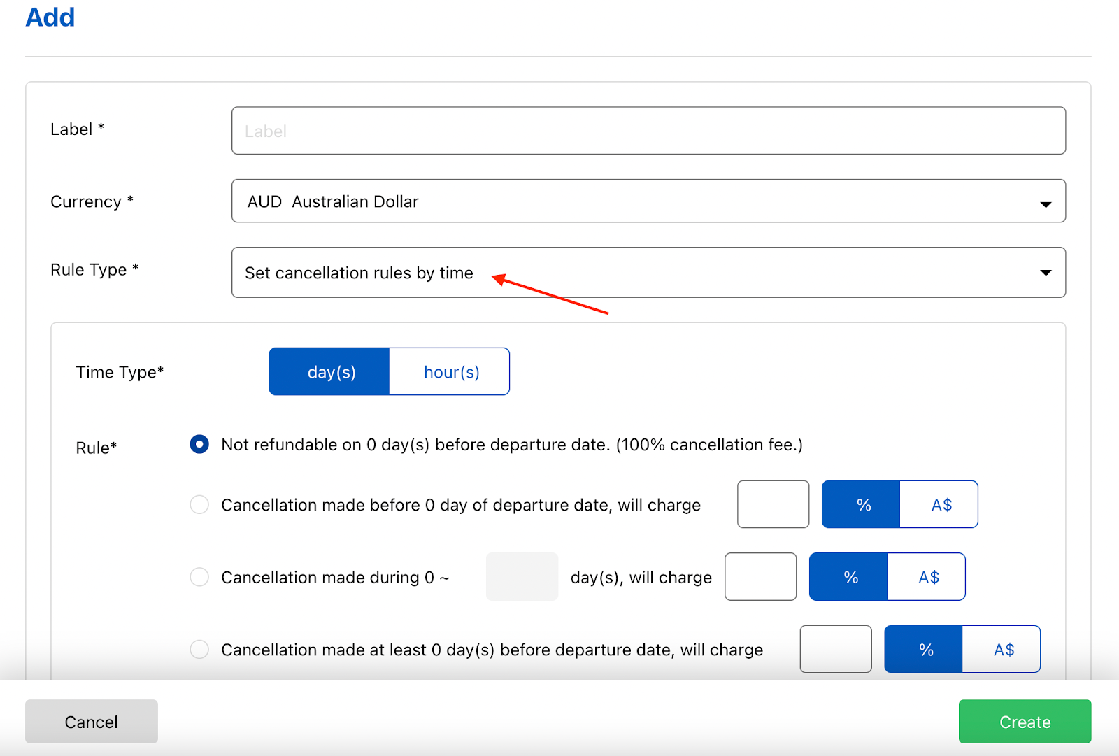1119x756 pixels.
Task: Choose A$ for 'during 0 ~' rule charge
Action: click(927, 577)
